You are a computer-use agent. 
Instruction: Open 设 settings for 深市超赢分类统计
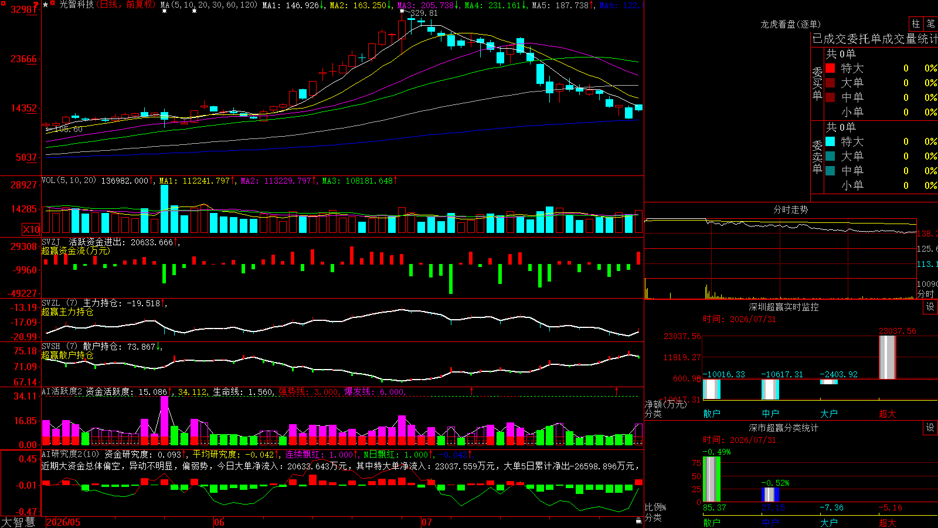click(x=930, y=428)
